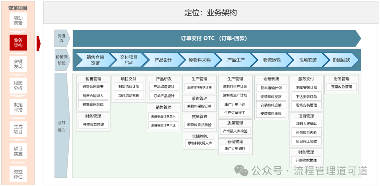Select the 驱动因素 step in the sidebar
Viewport: 380px width, 186px height.
[x=18, y=21]
